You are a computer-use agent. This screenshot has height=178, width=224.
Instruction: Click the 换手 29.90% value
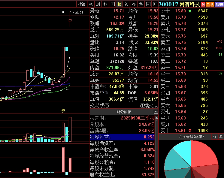(151, 36)
